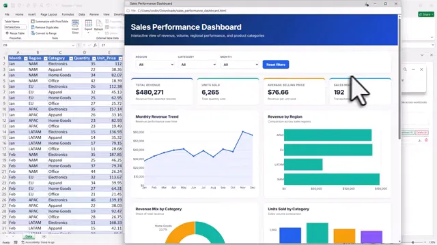Click the Excel zoom slider in status bar
Image resolution: width=437 pixels, height=245 pixels.
(413, 242)
